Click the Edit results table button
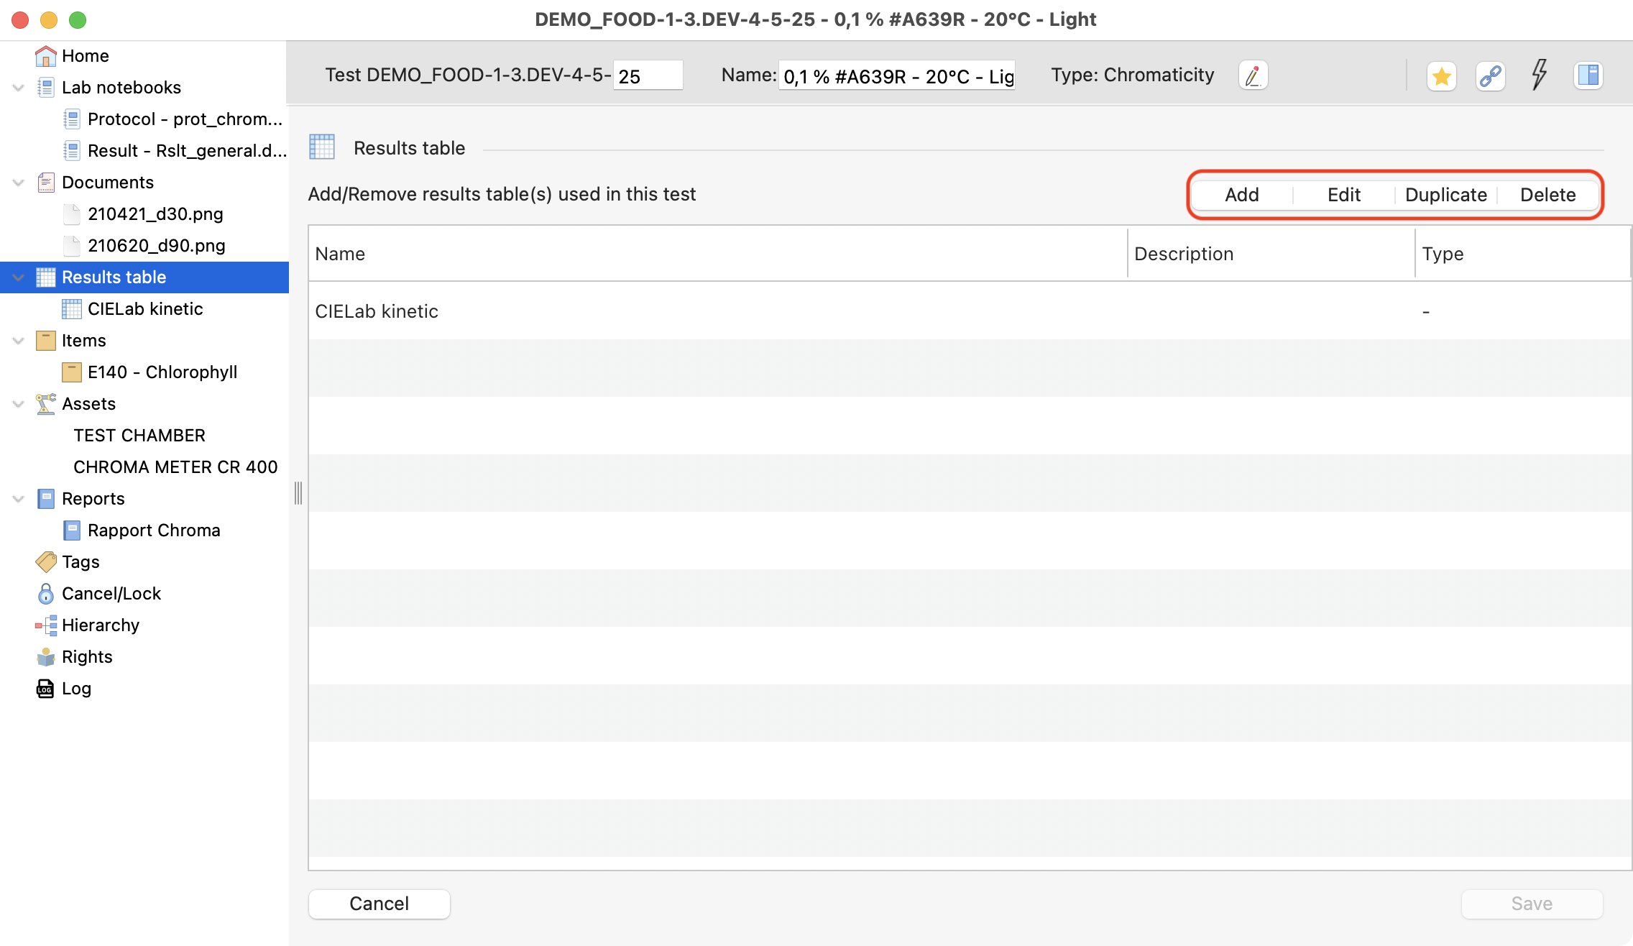This screenshot has height=946, width=1633. [x=1344, y=195]
